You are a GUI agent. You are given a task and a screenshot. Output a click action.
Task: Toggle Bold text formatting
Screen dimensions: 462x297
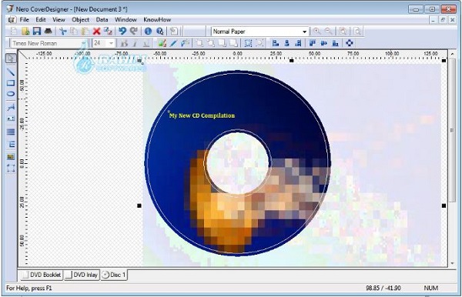124,43
